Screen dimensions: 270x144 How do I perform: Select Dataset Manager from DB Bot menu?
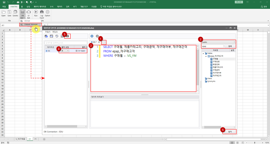[x=31, y=24]
